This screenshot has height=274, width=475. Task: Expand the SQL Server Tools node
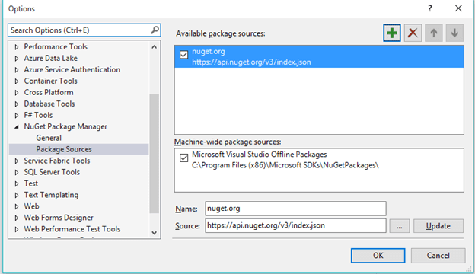(17, 172)
